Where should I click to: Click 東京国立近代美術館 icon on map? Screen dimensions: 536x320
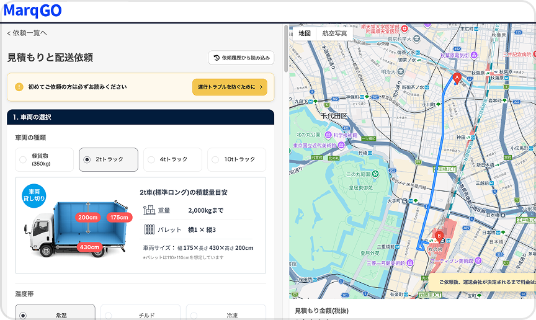341,146
